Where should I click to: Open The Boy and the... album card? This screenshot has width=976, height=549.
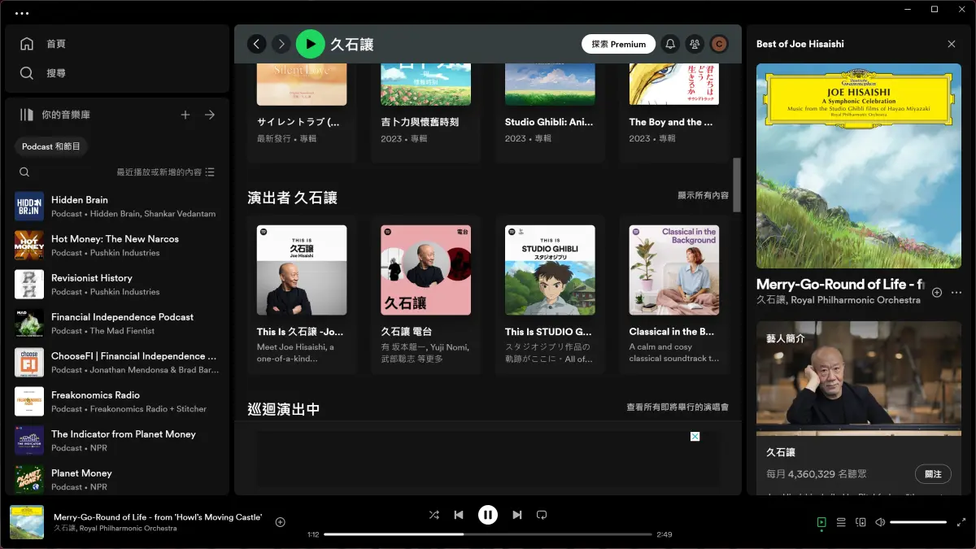674,112
